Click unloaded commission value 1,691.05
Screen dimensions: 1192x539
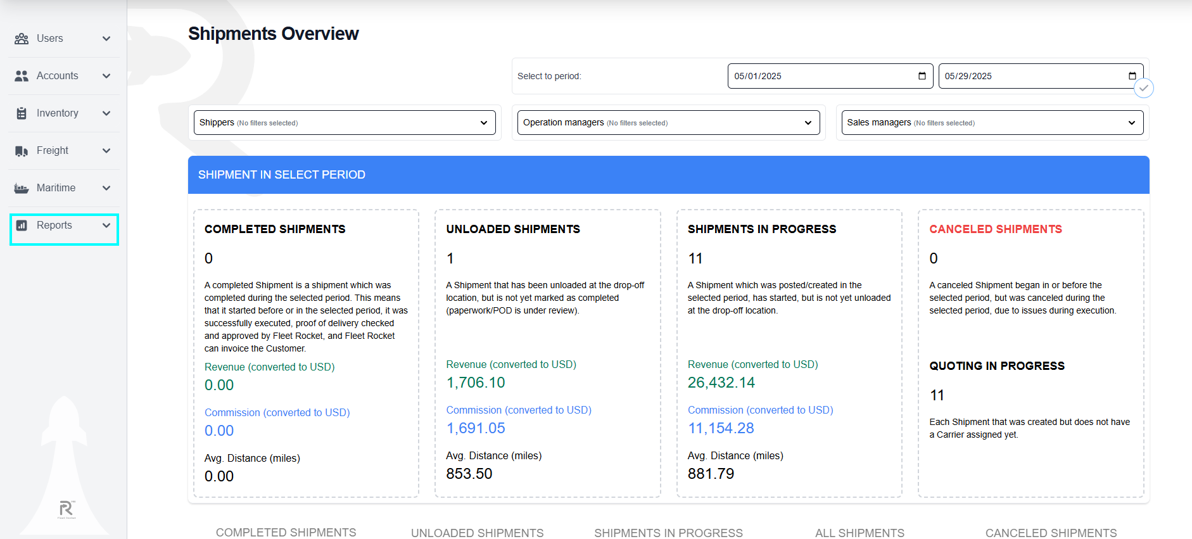476,428
